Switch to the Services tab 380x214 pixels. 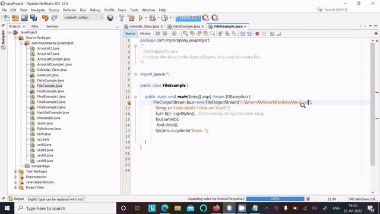[52, 26]
